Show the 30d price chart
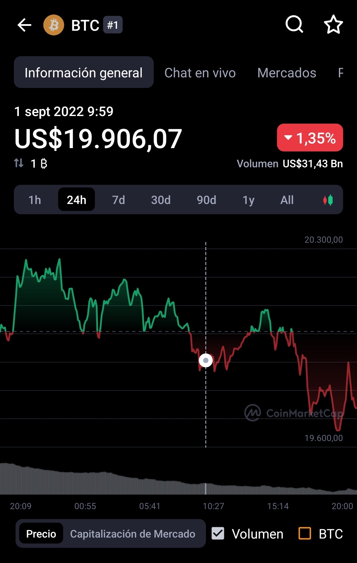Image resolution: width=357 pixels, height=563 pixels. click(161, 200)
